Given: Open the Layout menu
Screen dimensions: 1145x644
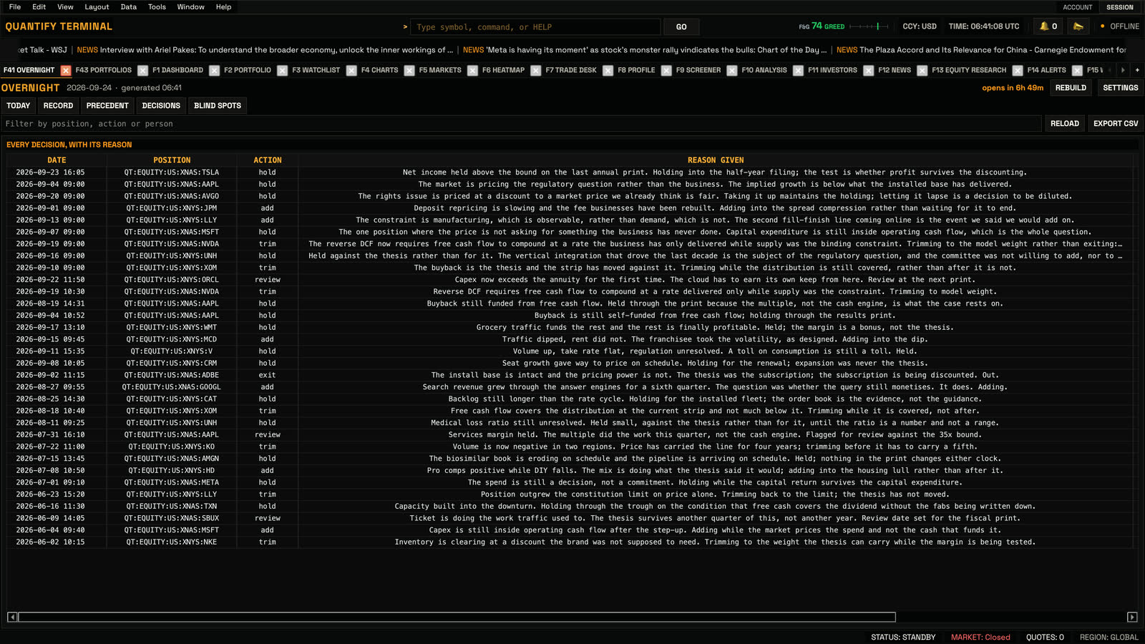Looking at the screenshot, I should 97,7.
